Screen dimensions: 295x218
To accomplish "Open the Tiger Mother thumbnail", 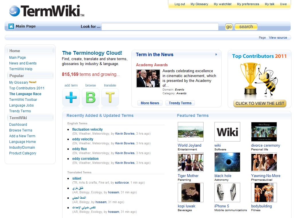I will 191,162.
